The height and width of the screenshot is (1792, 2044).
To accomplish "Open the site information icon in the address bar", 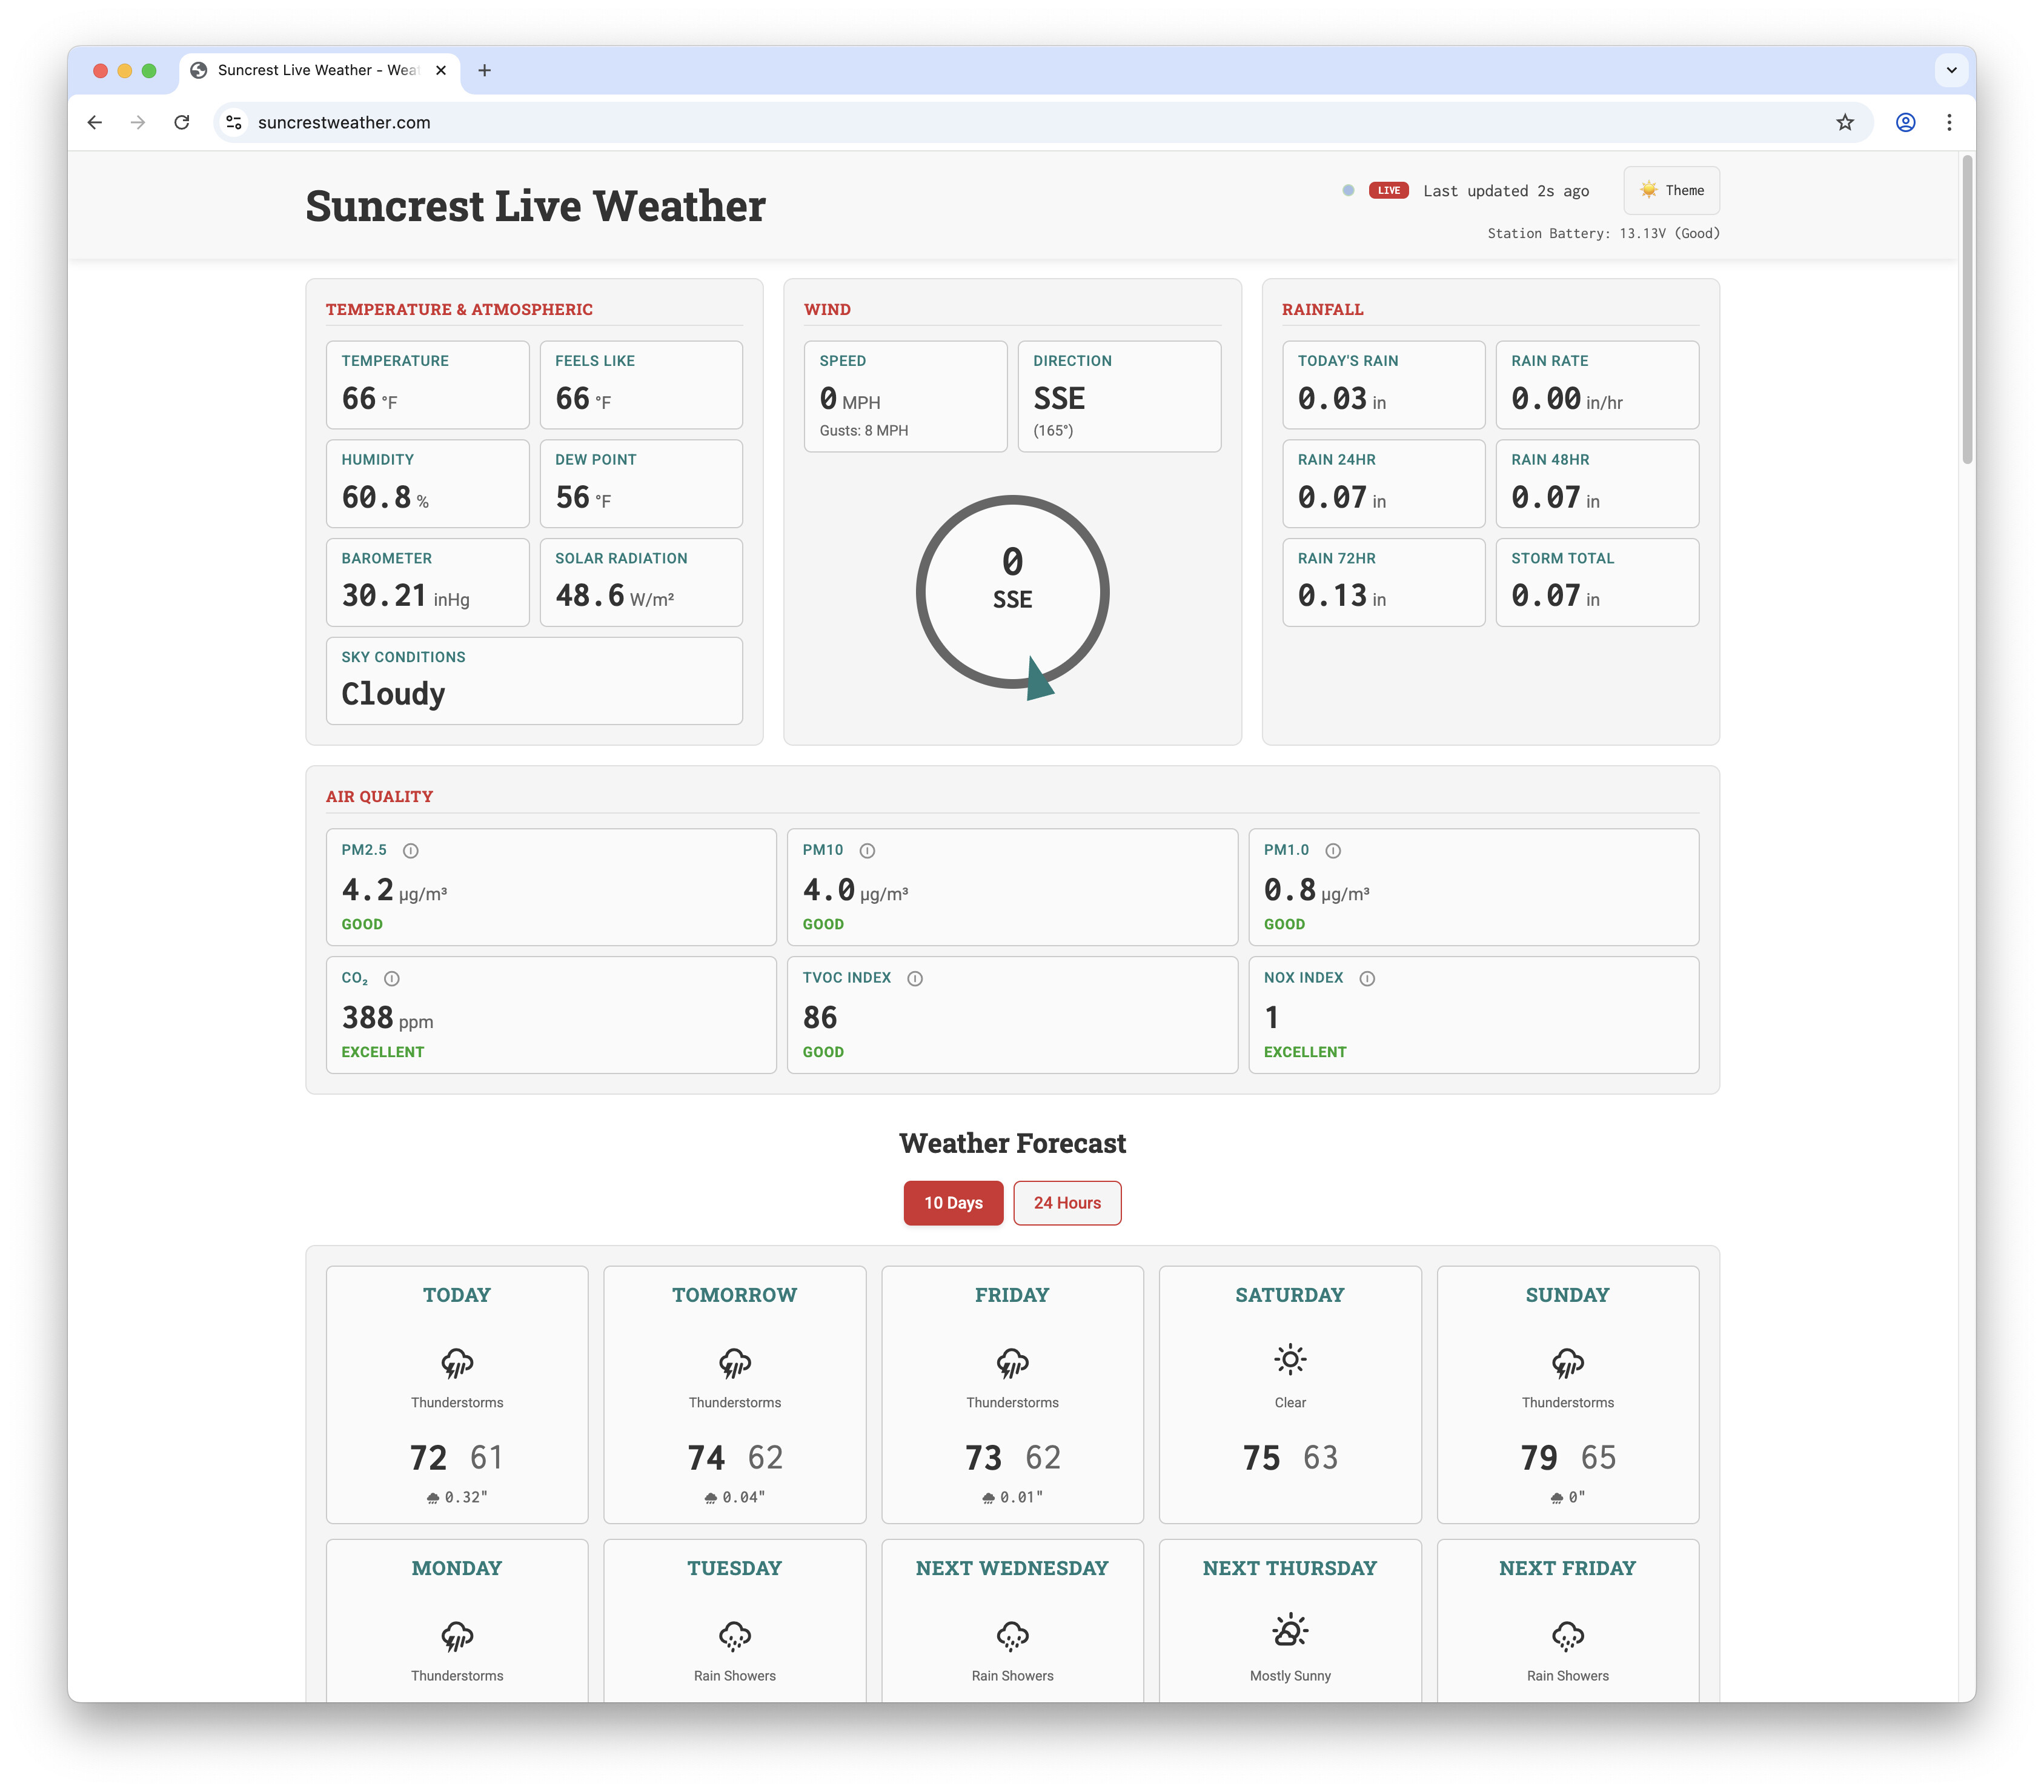I will click(234, 122).
